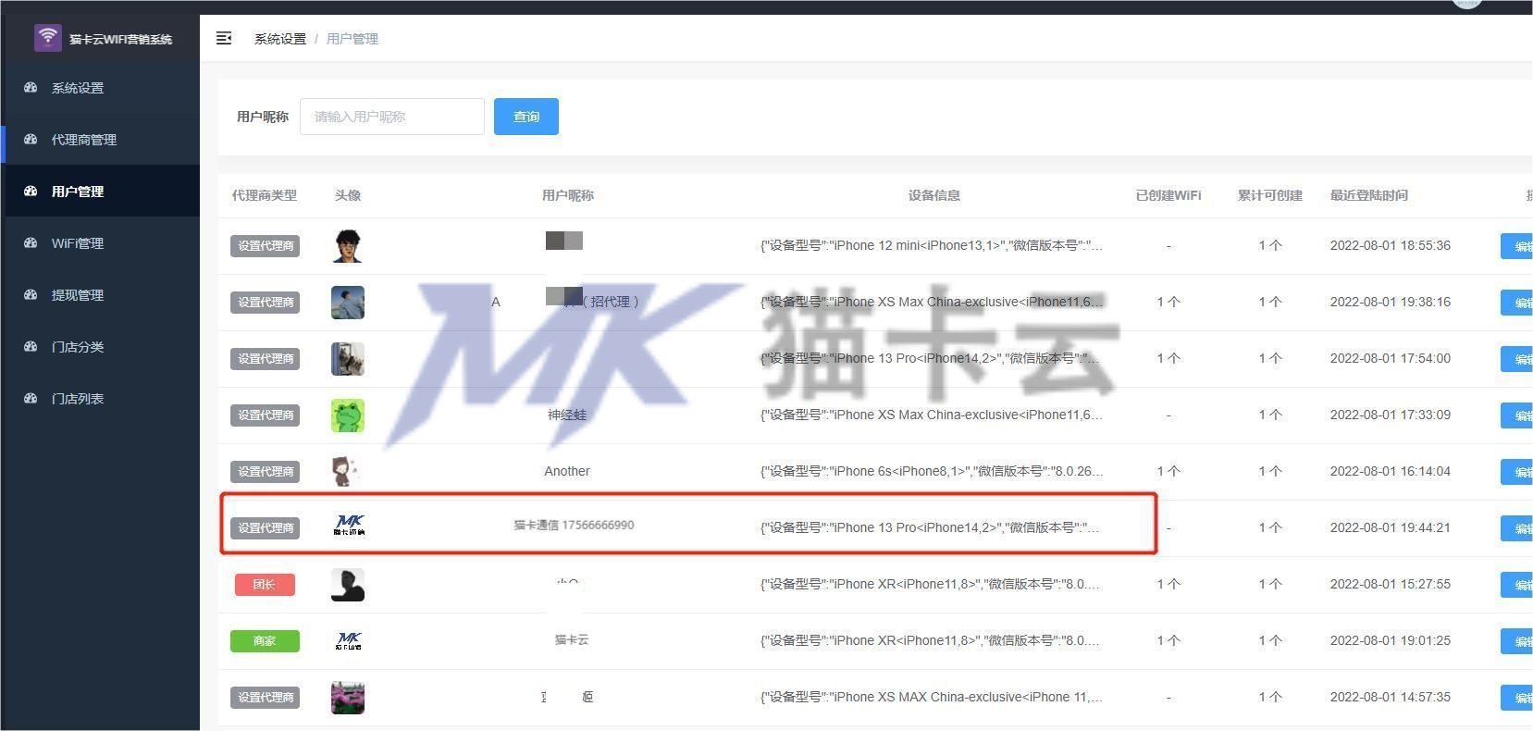
Task: Click the blue 查询 button
Action: point(526,117)
